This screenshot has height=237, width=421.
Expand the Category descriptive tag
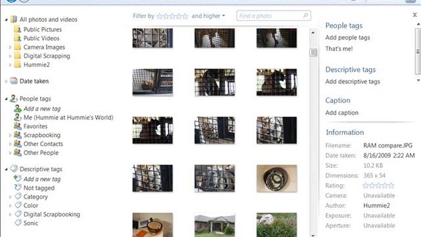tap(11, 197)
